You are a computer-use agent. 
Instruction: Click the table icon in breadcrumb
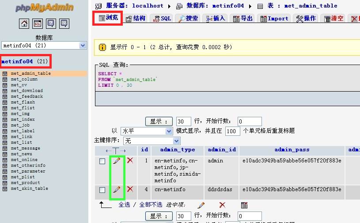[260, 6]
